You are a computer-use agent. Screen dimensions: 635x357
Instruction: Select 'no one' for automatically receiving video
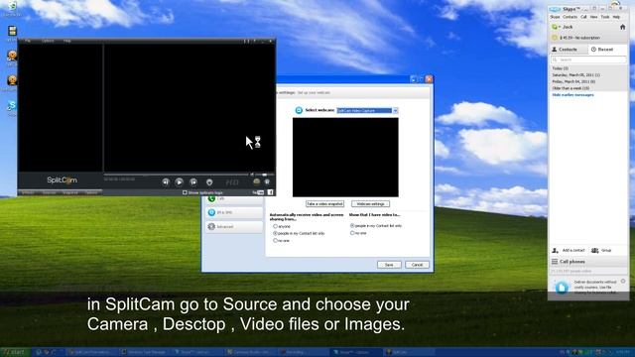click(276, 240)
